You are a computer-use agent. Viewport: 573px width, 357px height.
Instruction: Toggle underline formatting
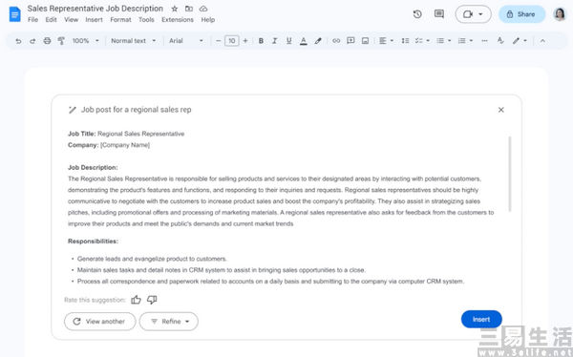289,41
